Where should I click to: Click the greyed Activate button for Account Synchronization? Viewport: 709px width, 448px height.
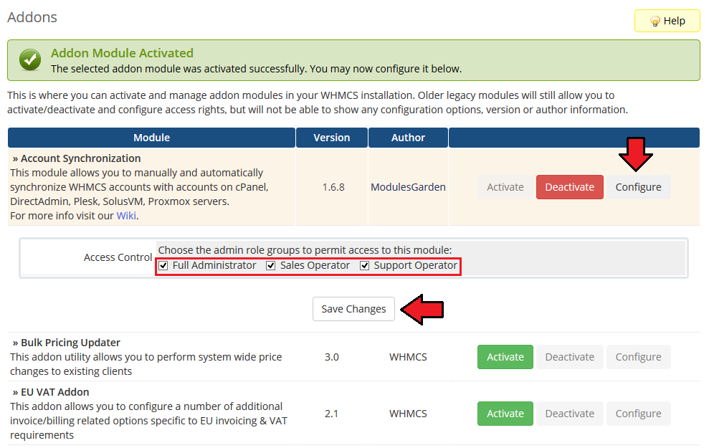(505, 187)
